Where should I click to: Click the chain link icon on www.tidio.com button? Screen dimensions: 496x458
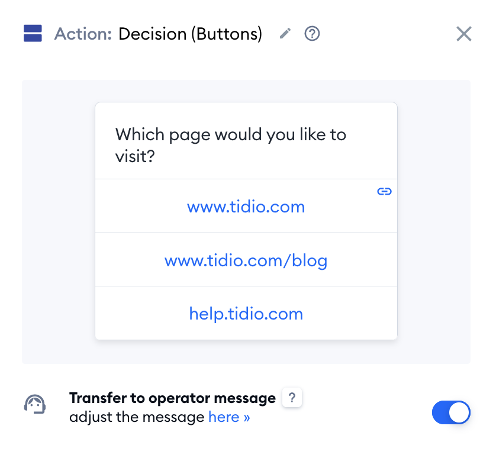pos(384,191)
